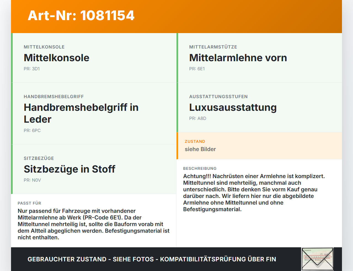Screen dimensions: 353x271
Task: Click the Mittelkonsole heading
Action: pyautogui.click(x=57, y=58)
